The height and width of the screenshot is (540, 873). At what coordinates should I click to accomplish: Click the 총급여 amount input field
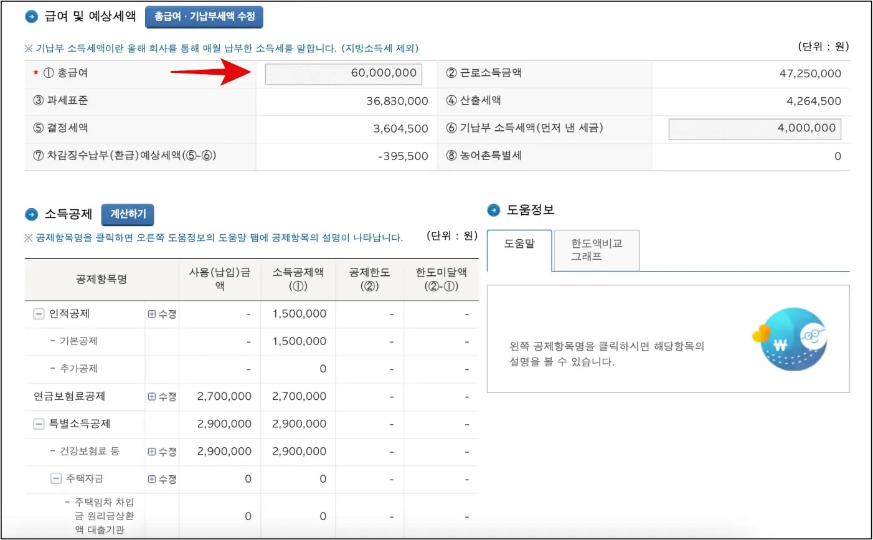[x=344, y=73]
